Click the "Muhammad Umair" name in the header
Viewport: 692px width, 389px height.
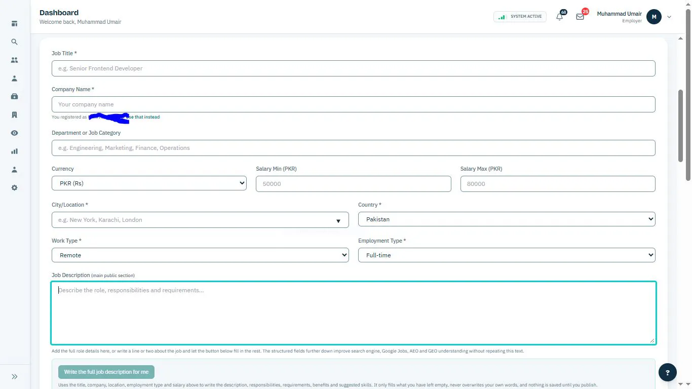[x=619, y=14]
